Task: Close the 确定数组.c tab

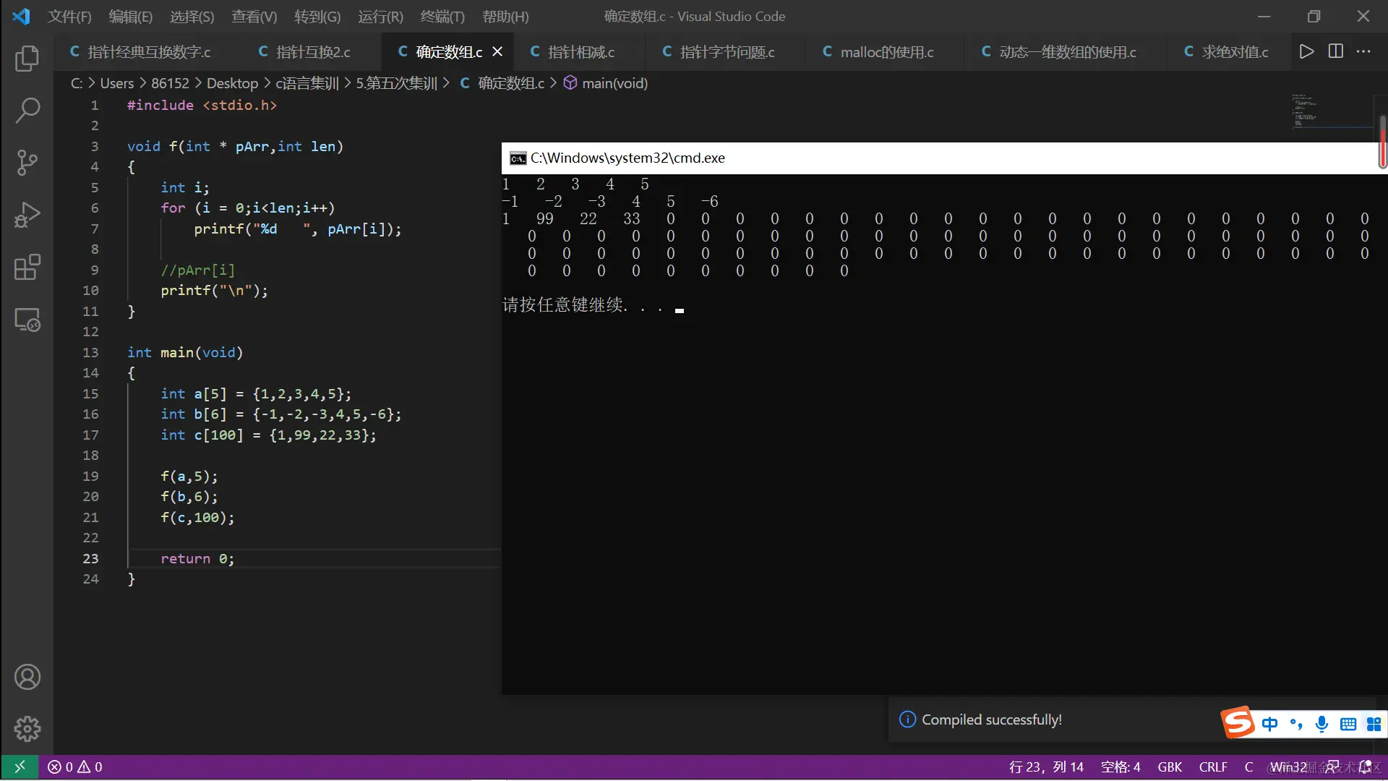Action: pyautogui.click(x=497, y=52)
